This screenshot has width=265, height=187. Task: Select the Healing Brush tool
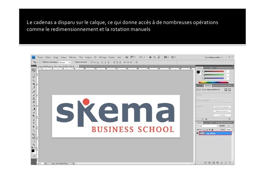(34, 92)
